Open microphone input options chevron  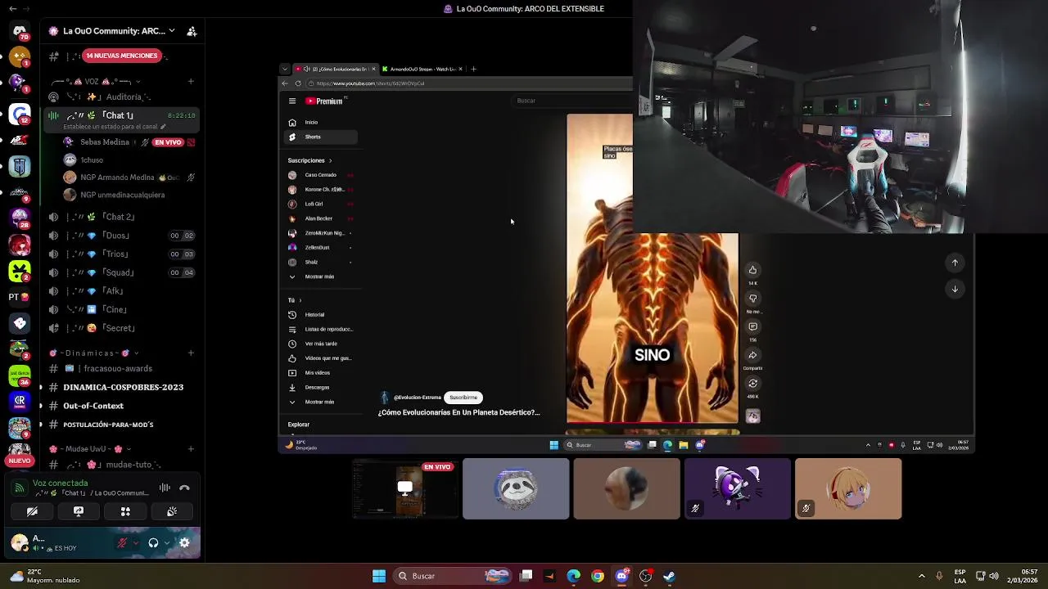click(135, 543)
